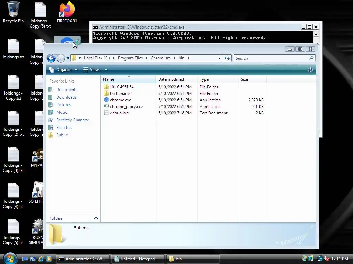Open Explorer Help question mark icon
Image resolution: width=353 pixels, height=264 pixels.
click(x=310, y=70)
